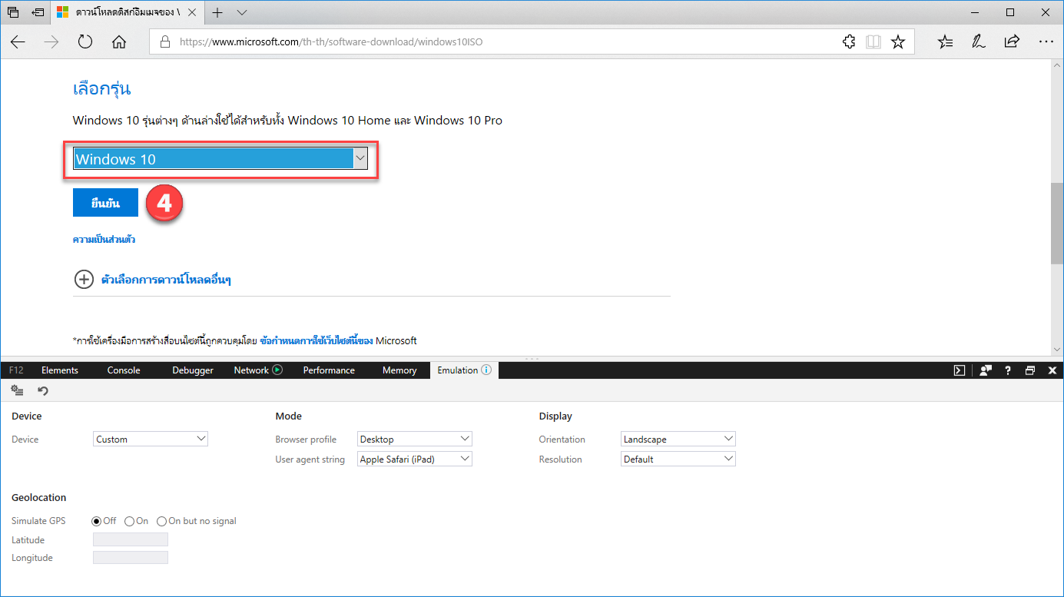Open Resolution dropdown showing Default
This screenshot has width=1064, height=597.
tap(678, 459)
